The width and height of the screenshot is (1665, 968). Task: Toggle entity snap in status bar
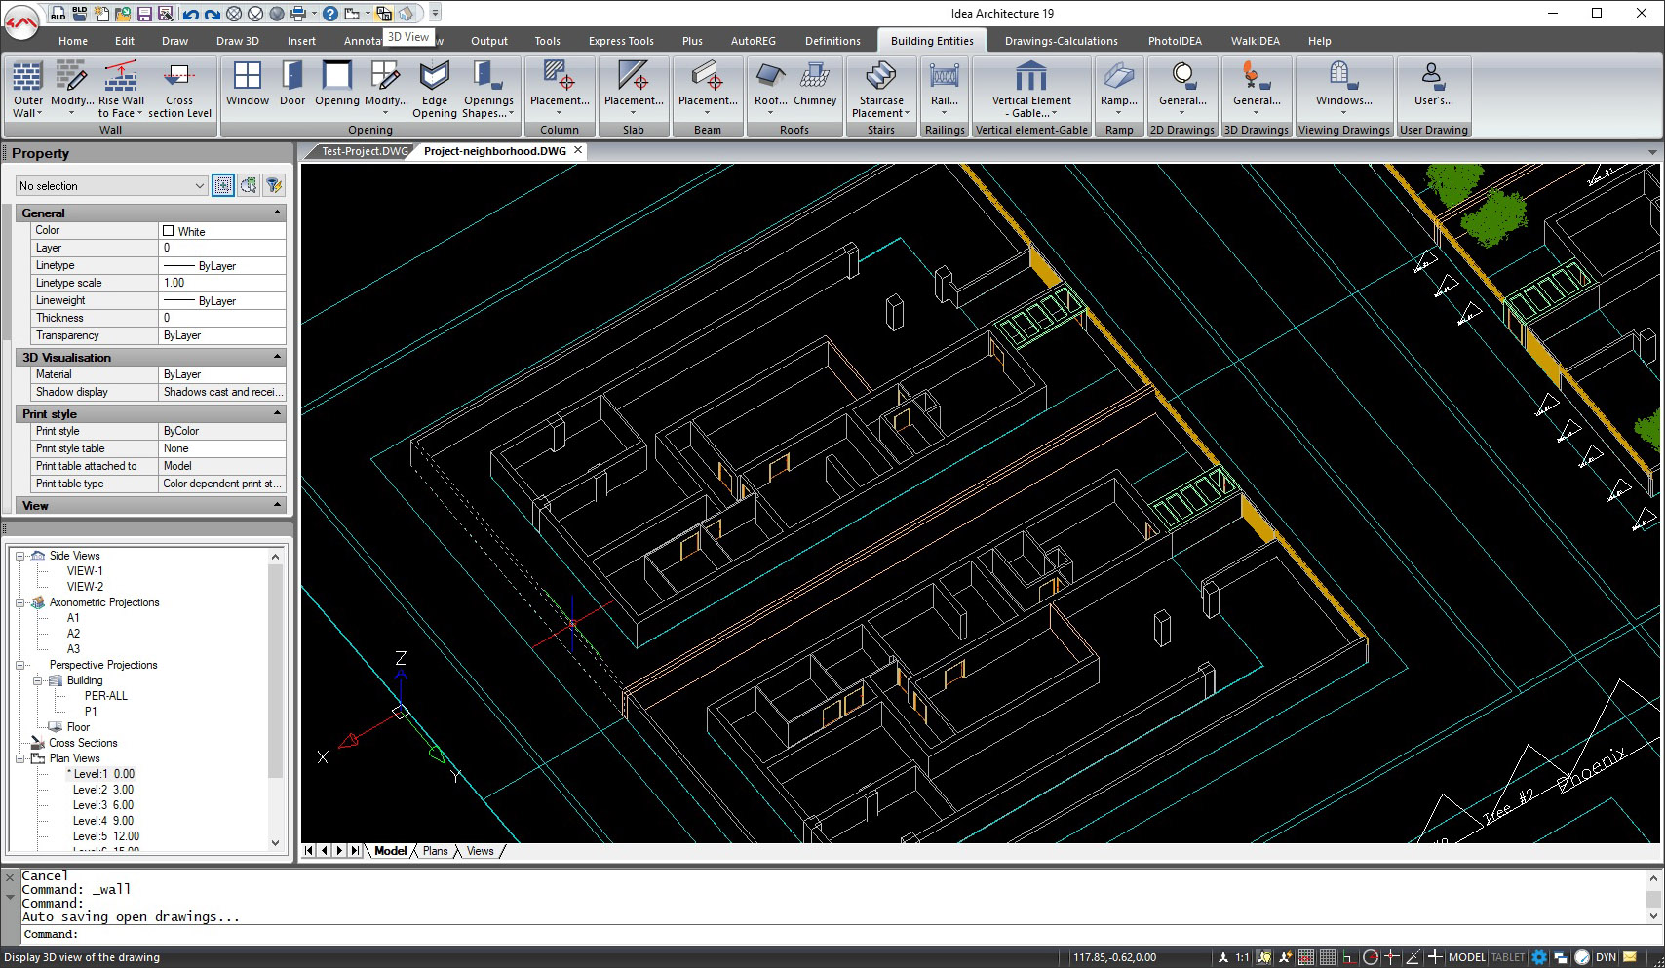click(1391, 957)
